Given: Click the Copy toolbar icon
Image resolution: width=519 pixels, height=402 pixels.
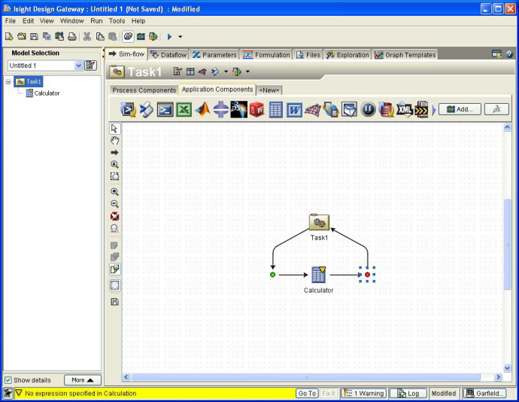Looking at the screenshot, I should (x=100, y=36).
